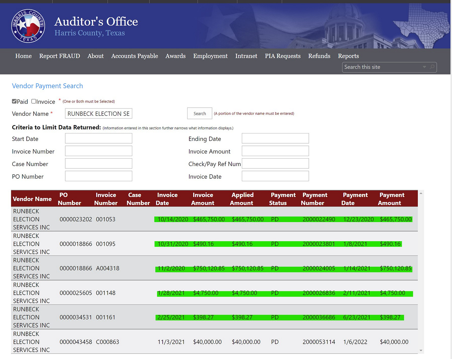452x359 pixels.
Task: Click the results table scrollbar up arrow
Action: pyautogui.click(x=421, y=193)
